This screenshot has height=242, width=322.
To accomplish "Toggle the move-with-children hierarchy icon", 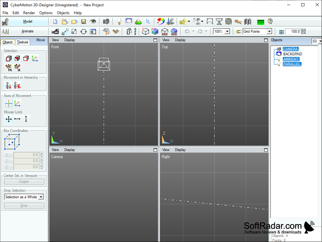I will pos(8,85).
